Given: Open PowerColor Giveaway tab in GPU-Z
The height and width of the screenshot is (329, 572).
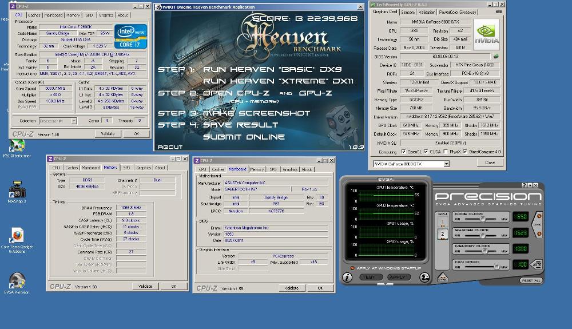Looking at the screenshot, I should 458,12.
